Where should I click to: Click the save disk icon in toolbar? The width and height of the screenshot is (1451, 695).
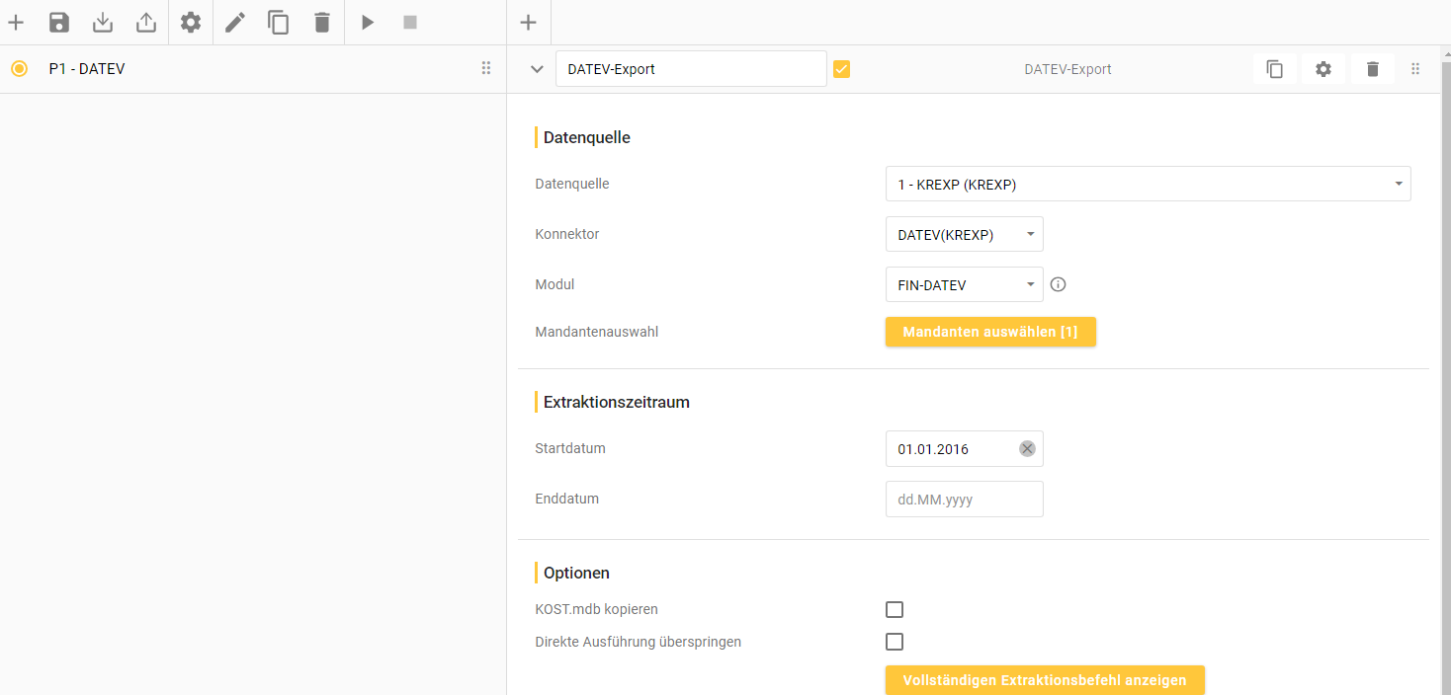click(x=59, y=23)
